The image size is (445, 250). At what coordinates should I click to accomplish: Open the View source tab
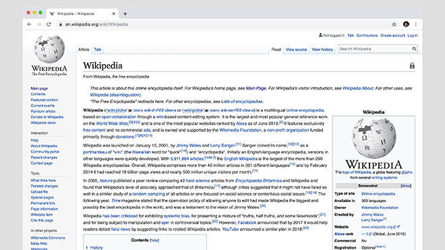click(x=296, y=49)
